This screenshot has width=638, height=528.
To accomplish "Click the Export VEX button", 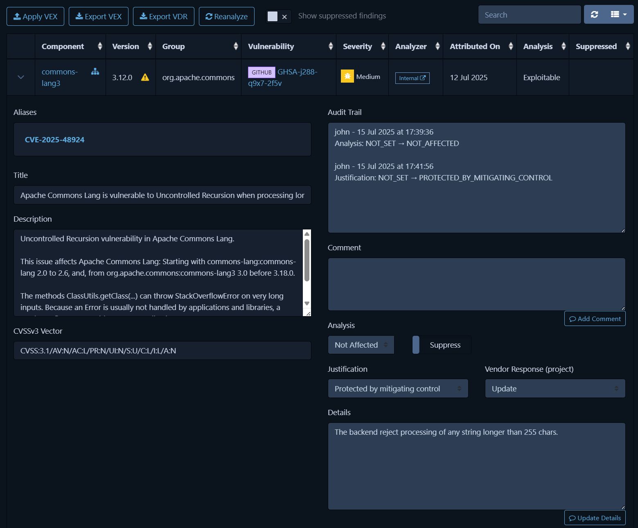I will coord(99,16).
